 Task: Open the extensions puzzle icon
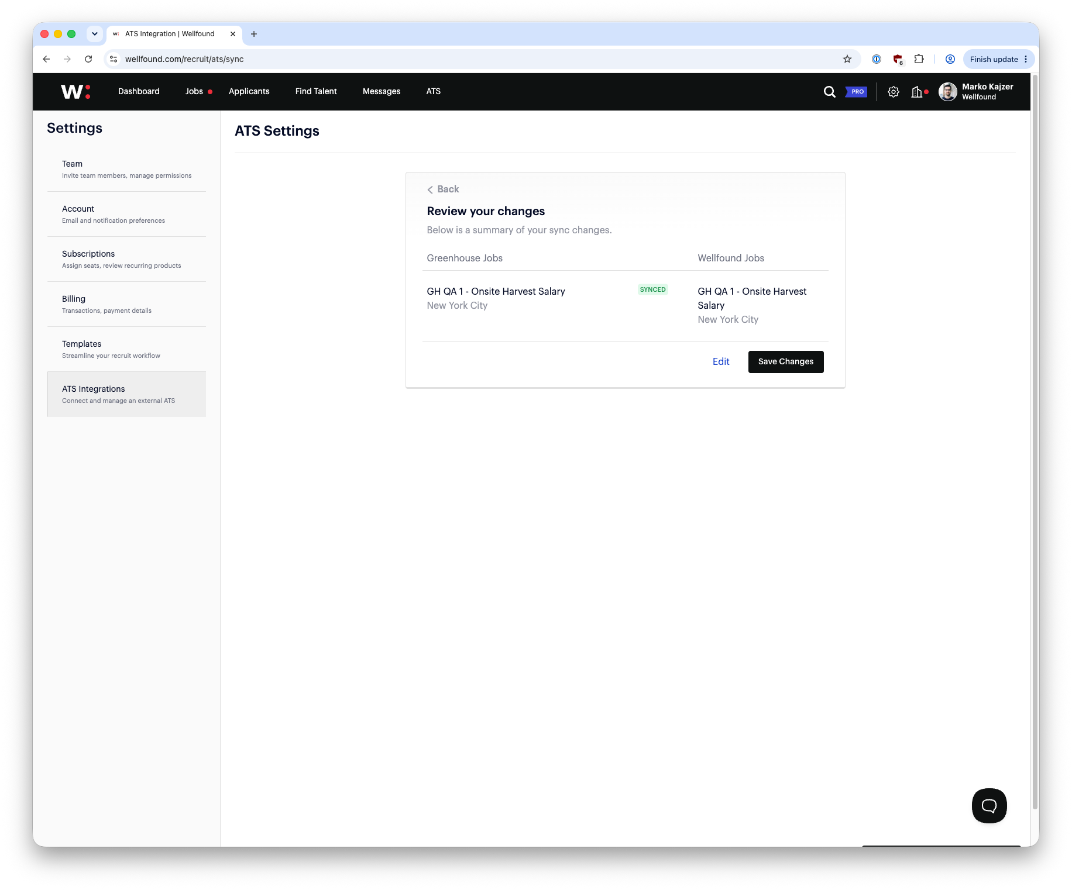pos(919,59)
